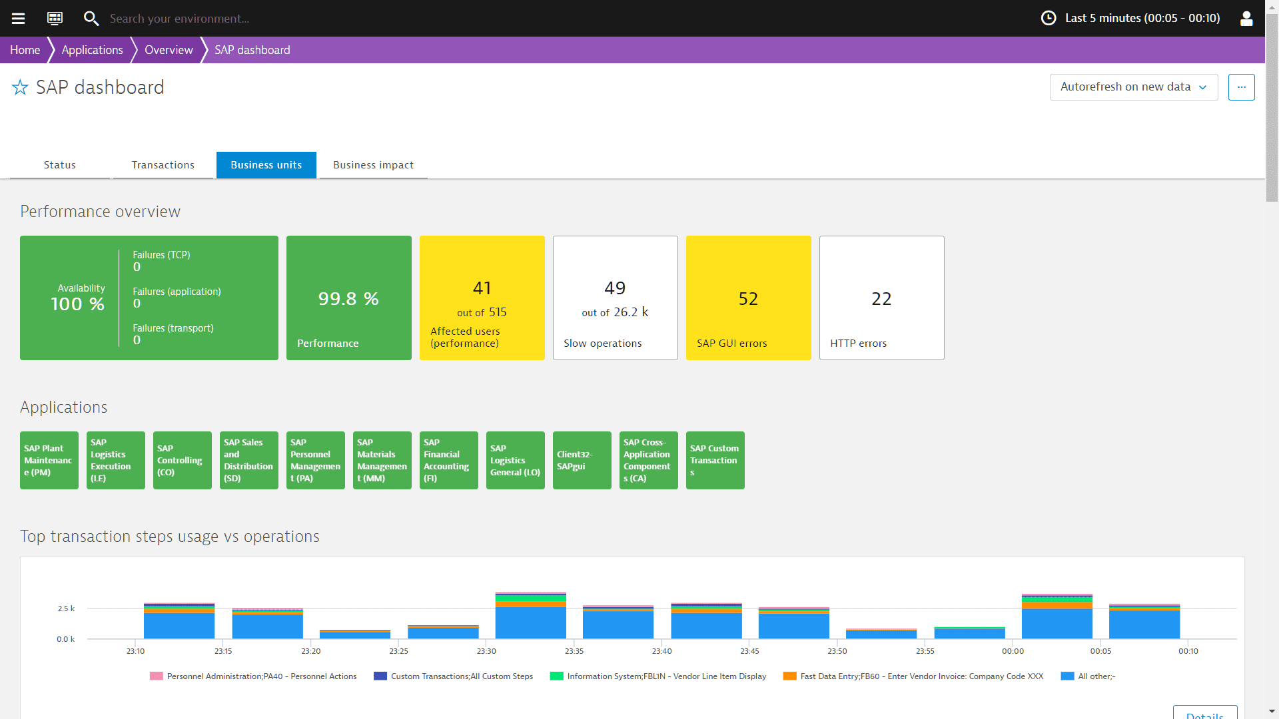The width and height of the screenshot is (1279, 719).
Task: Open the HTTP errors tile
Action: [x=882, y=298]
